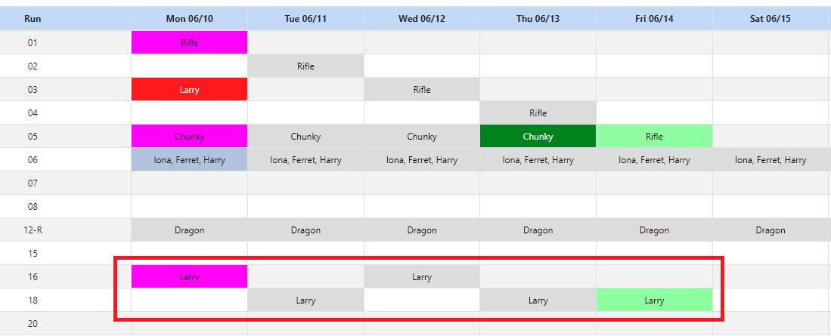This screenshot has height=336, width=831.
Task: Click the Rifle cell on Tuesday in run 02
Action: [305, 66]
